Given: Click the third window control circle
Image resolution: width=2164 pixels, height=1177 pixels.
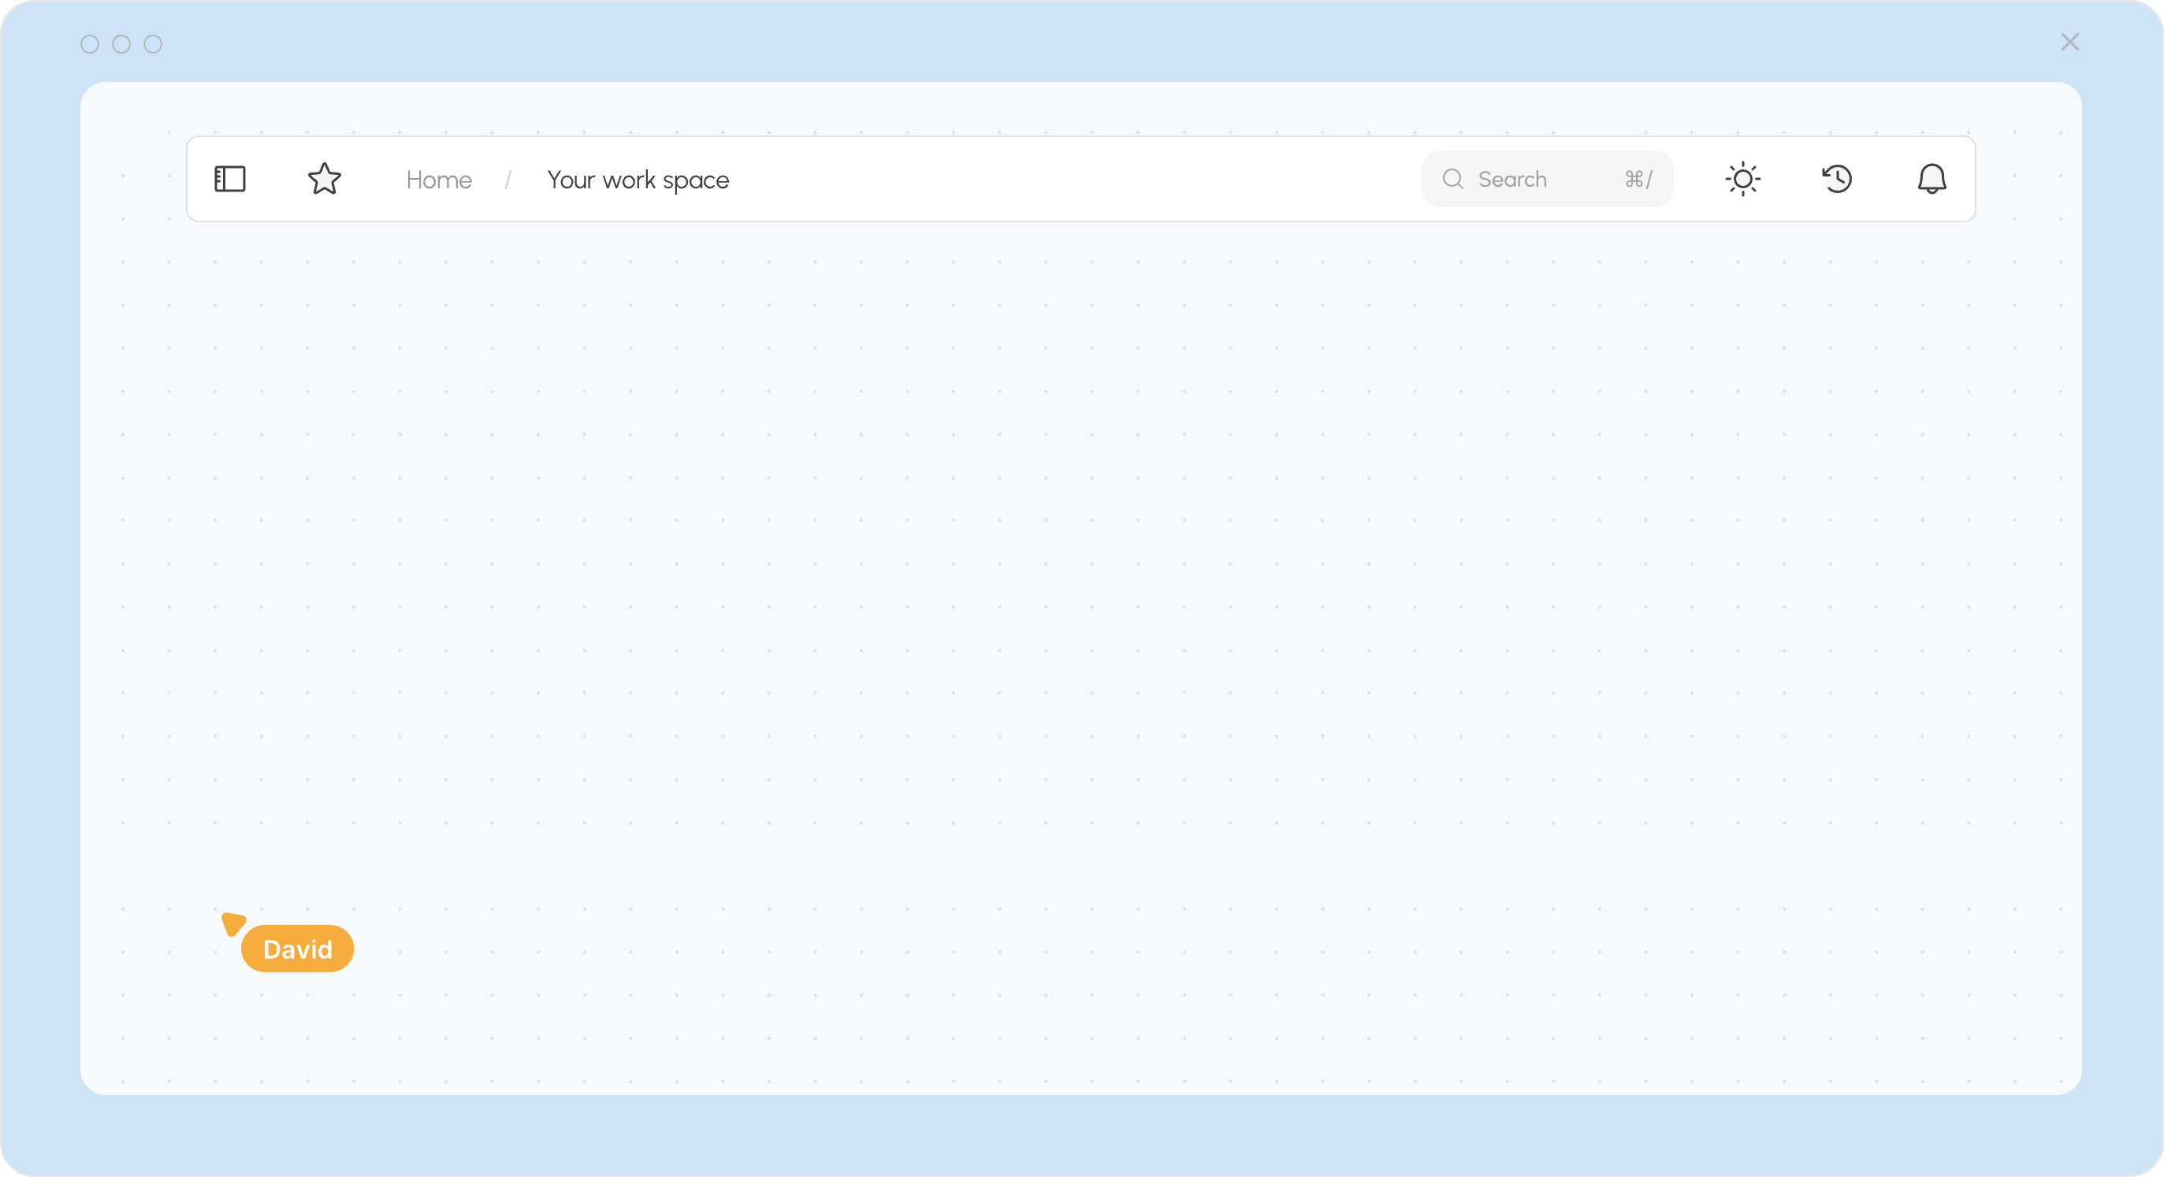Looking at the screenshot, I should click(153, 43).
